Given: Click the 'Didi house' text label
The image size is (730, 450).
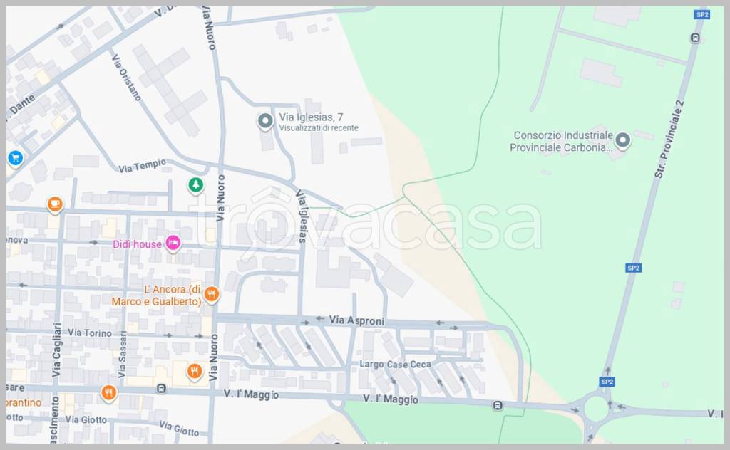Looking at the screenshot, I should point(137,244).
